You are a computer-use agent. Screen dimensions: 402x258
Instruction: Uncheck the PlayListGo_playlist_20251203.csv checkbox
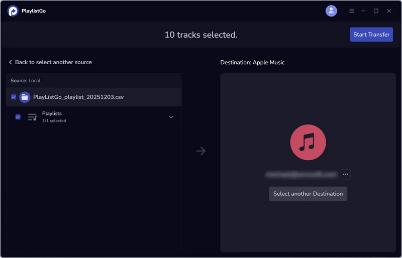(14, 97)
